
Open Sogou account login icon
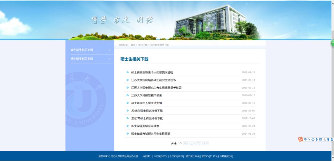[325, 139]
